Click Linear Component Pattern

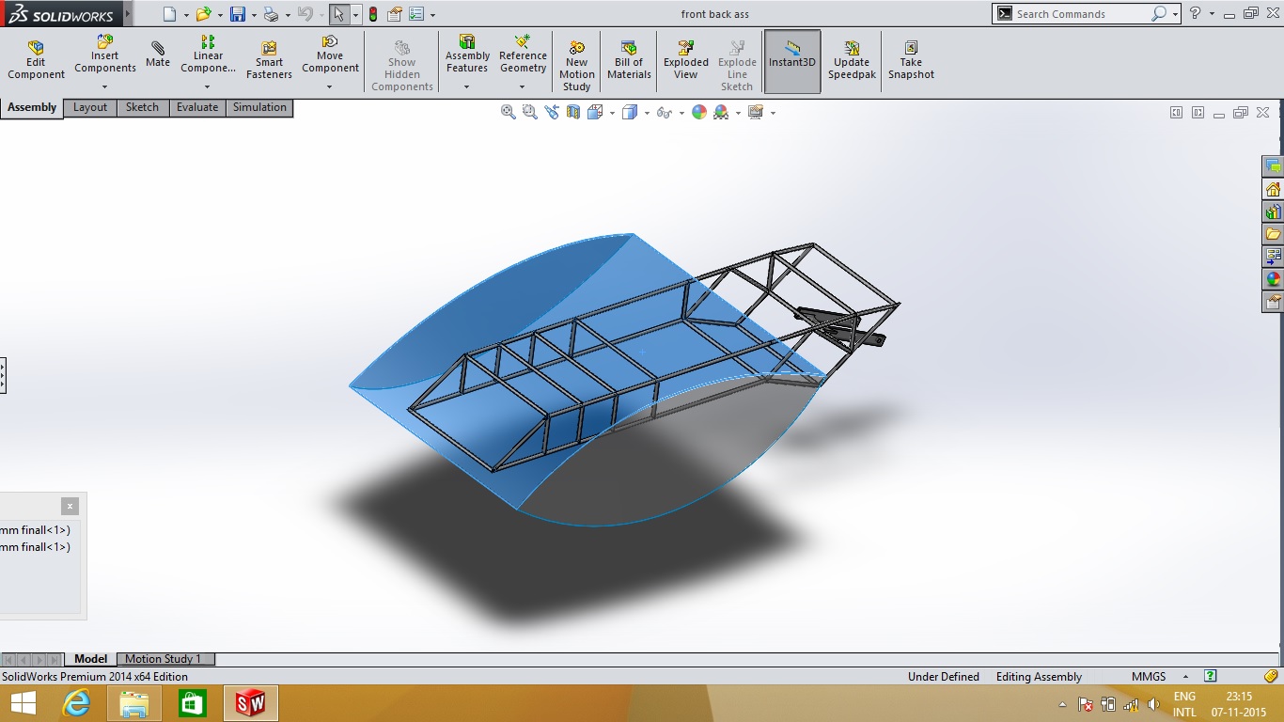[208, 54]
